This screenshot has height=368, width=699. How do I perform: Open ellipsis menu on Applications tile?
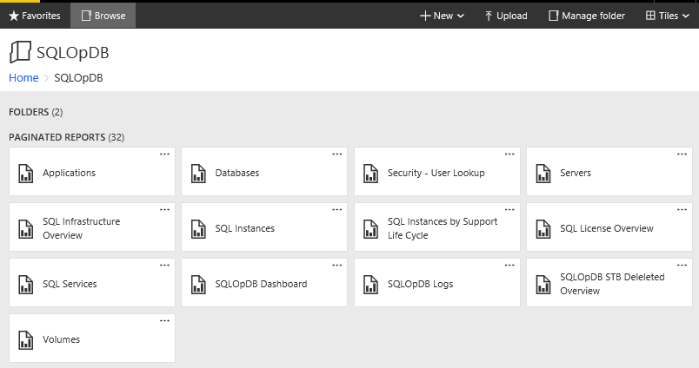point(164,154)
